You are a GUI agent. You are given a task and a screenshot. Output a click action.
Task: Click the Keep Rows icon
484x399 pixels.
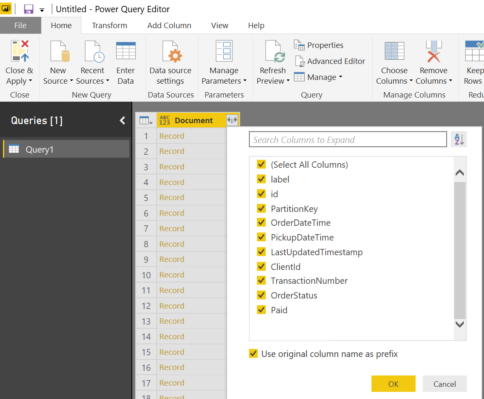[x=474, y=51]
